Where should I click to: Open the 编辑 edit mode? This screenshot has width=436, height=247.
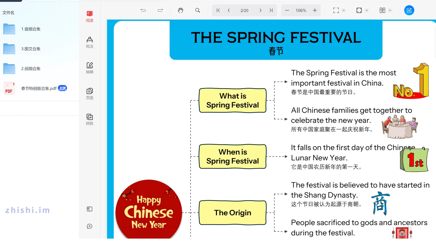point(90,68)
